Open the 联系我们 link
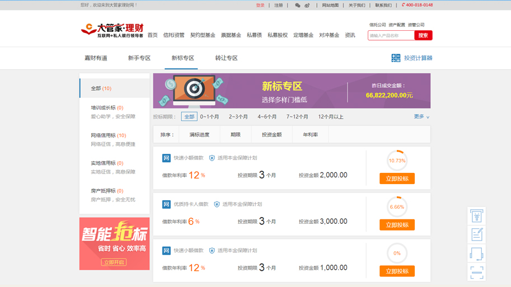 click(x=383, y=5)
